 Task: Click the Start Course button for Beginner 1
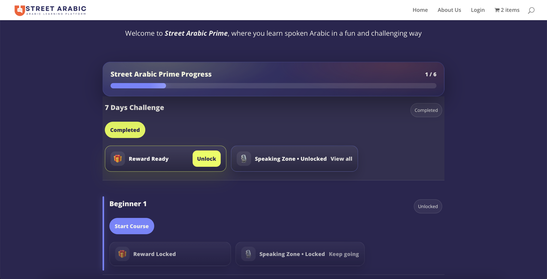131,226
